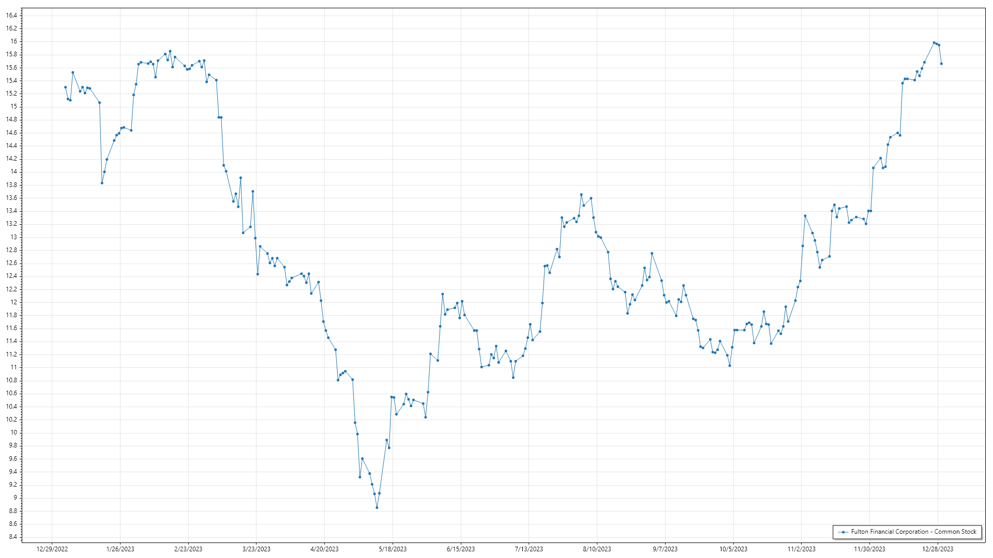Click the lowest data point near 8.8
This screenshot has width=993, height=558.
click(x=377, y=507)
